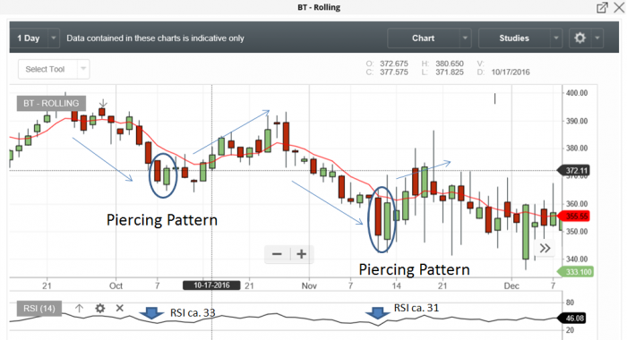This screenshot has height=340, width=627.
Task: Click the BT - ROLLING series label
Action: pyautogui.click(x=51, y=104)
